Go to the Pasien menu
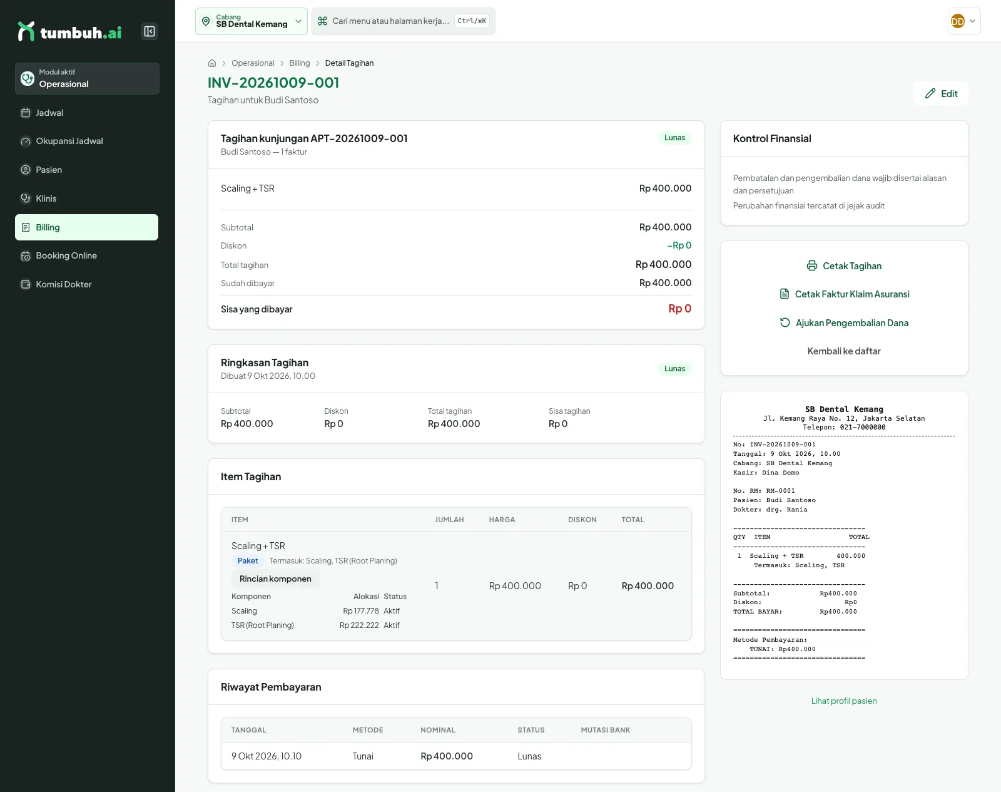 pyautogui.click(x=86, y=170)
